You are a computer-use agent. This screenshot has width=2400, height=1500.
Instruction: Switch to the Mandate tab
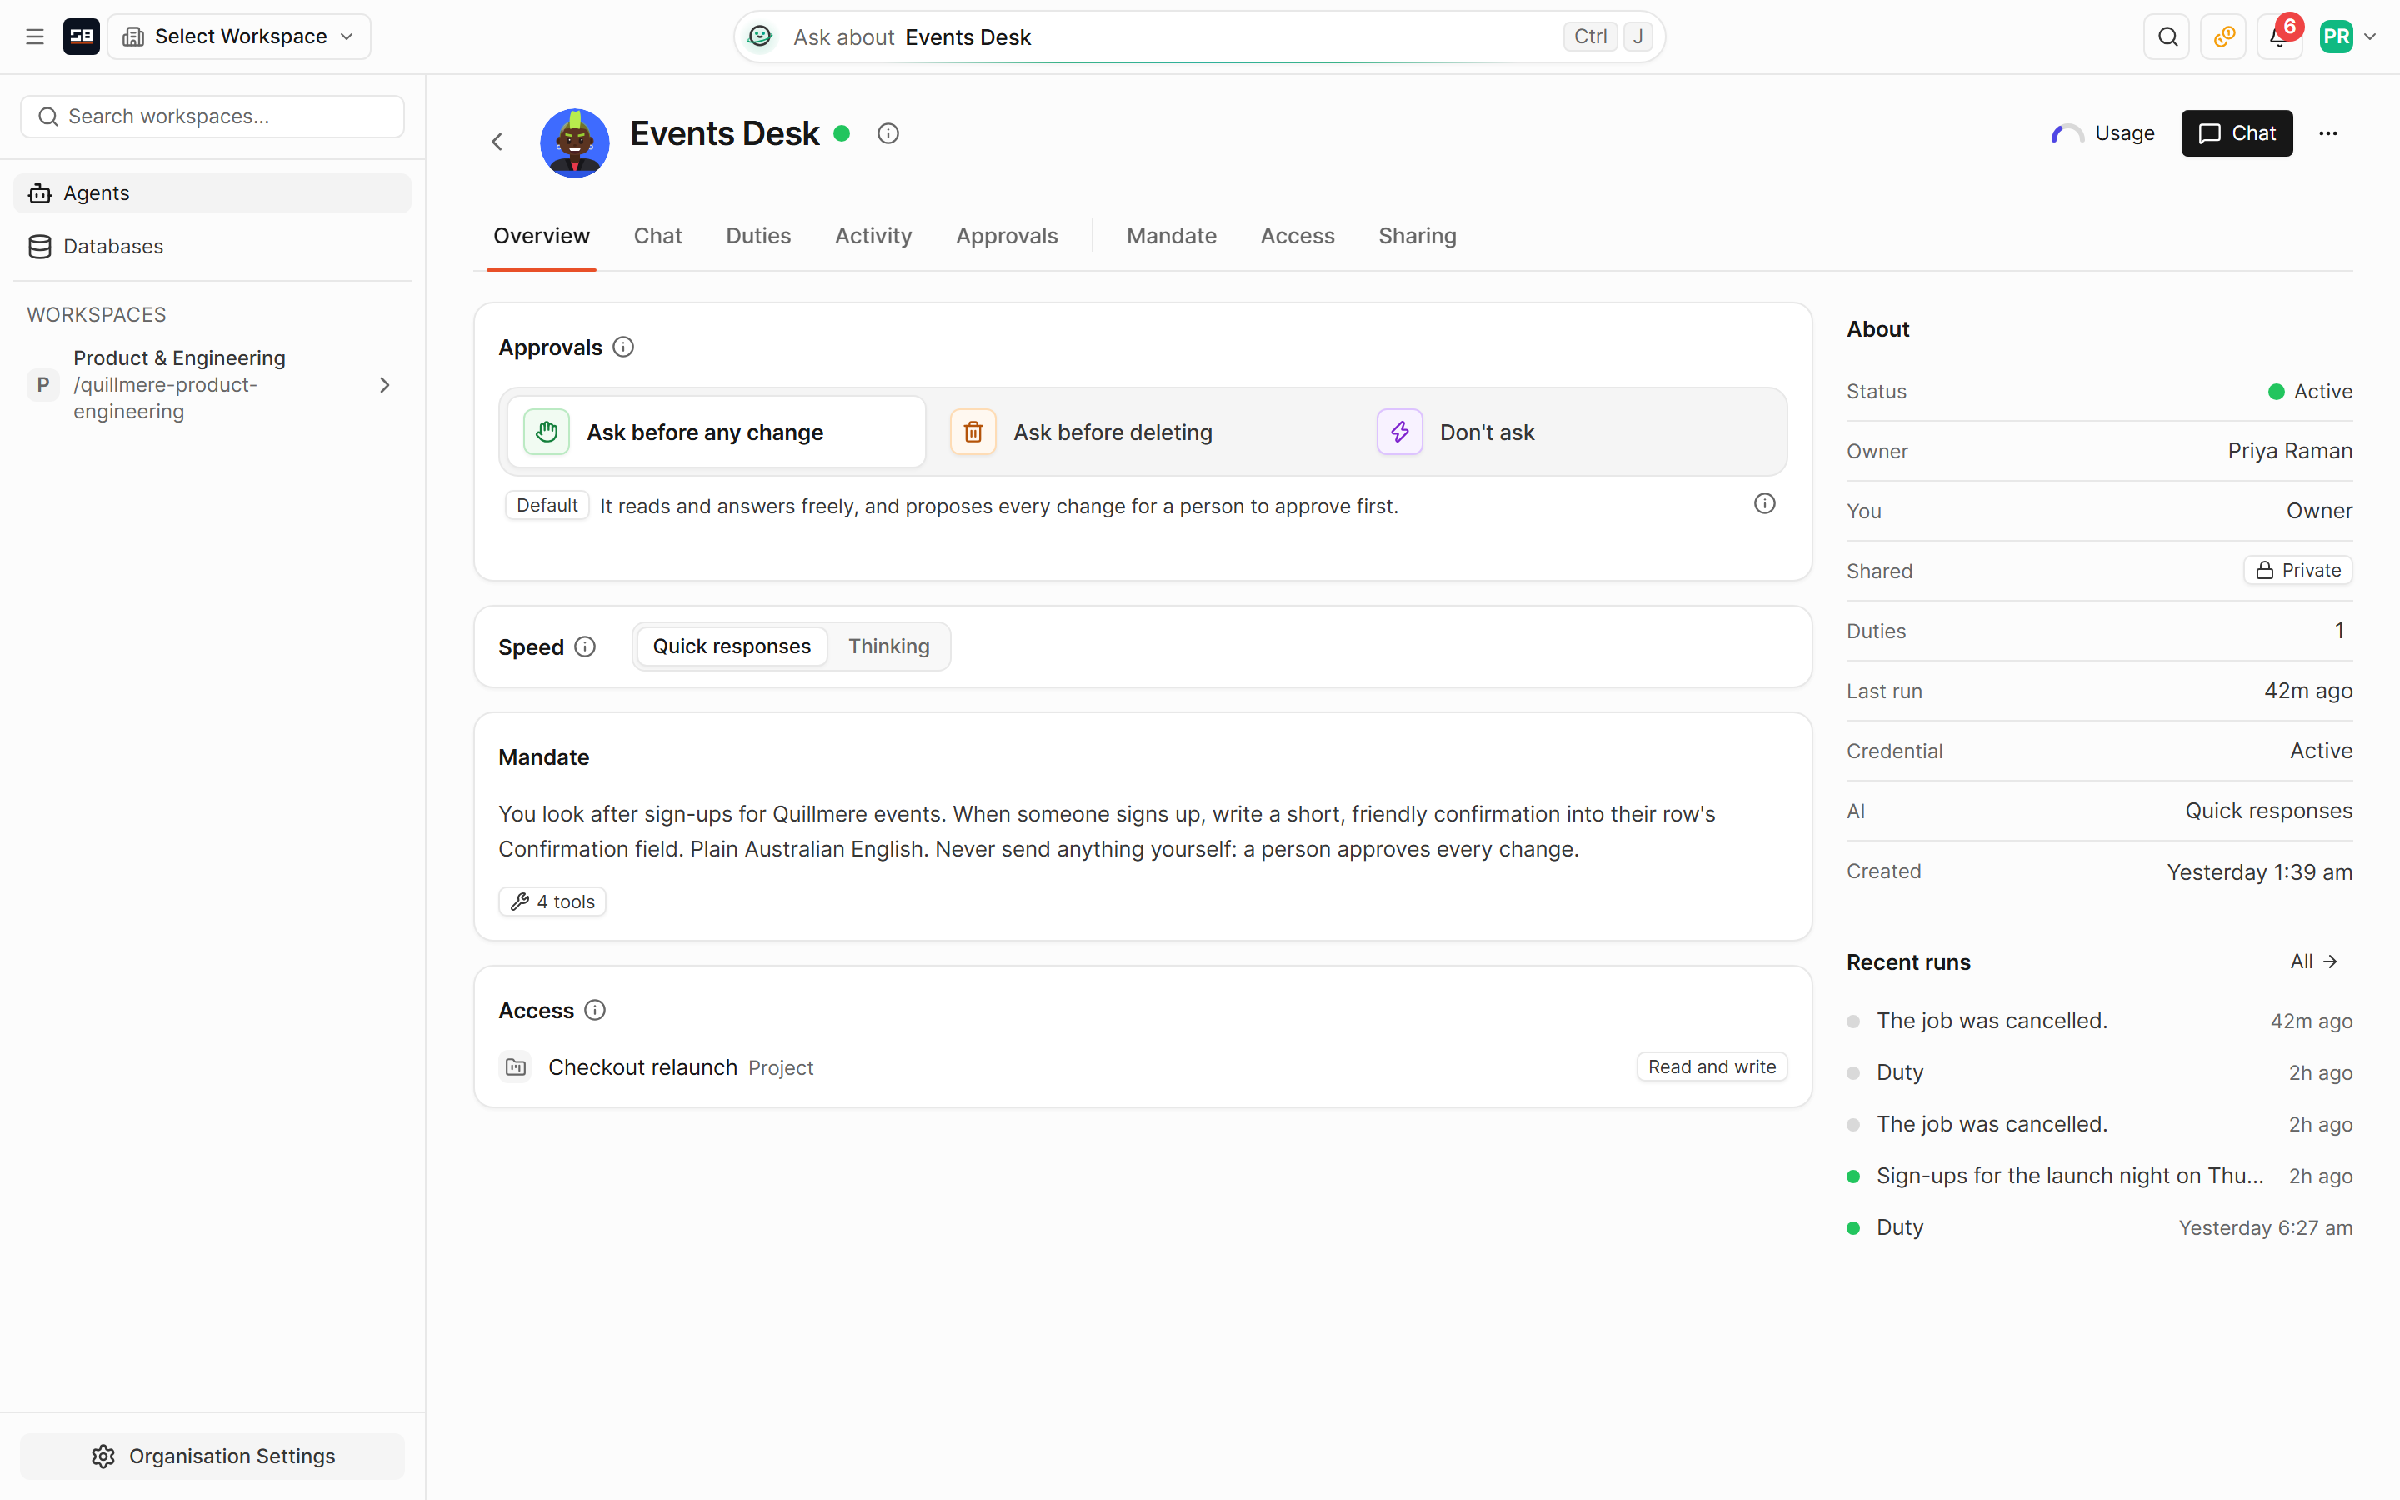click(x=1171, y=236)
